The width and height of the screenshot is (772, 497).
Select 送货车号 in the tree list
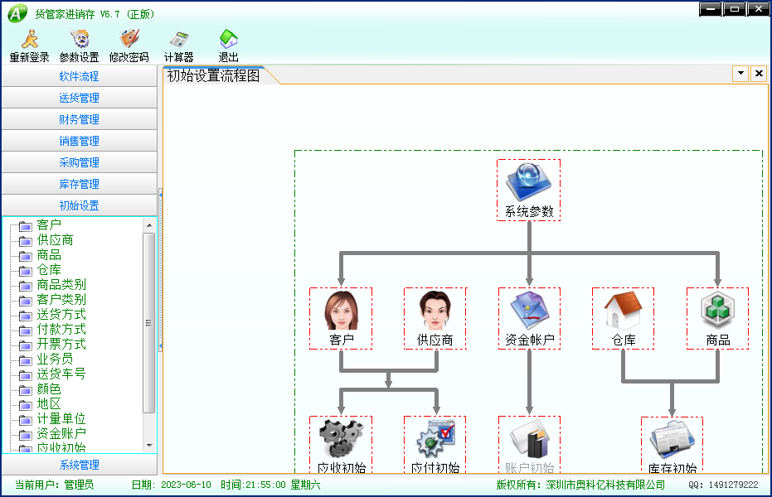[61, 374]
